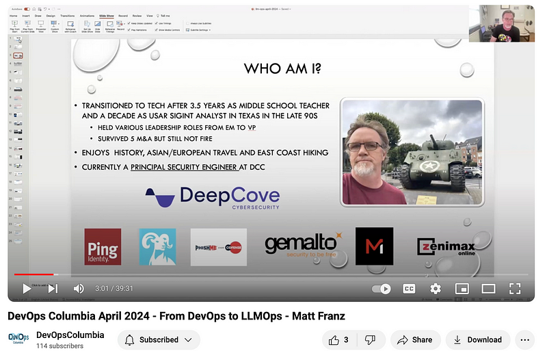547x351 pixels.
Task: Toggle the AutoSave switch
Action: coord(27,9)
